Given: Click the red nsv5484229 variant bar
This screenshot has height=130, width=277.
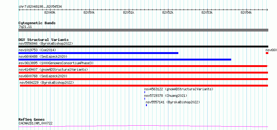Looking at the screenshot, I should coord(144,86).
